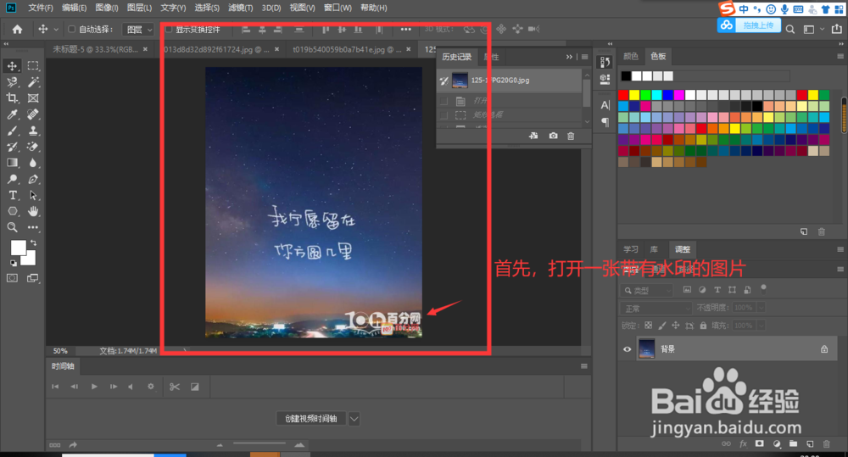Click the 50% zoom level field
Screen dimensions: 848x457
[60, 351]
